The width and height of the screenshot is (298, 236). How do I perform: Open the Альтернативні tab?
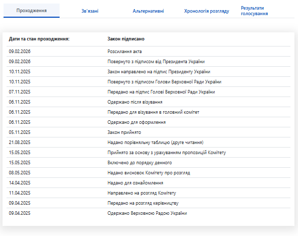pos(148,11)
